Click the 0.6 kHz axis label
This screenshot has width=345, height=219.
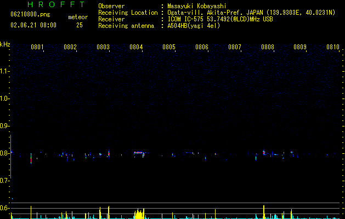(x=5, y=208)
